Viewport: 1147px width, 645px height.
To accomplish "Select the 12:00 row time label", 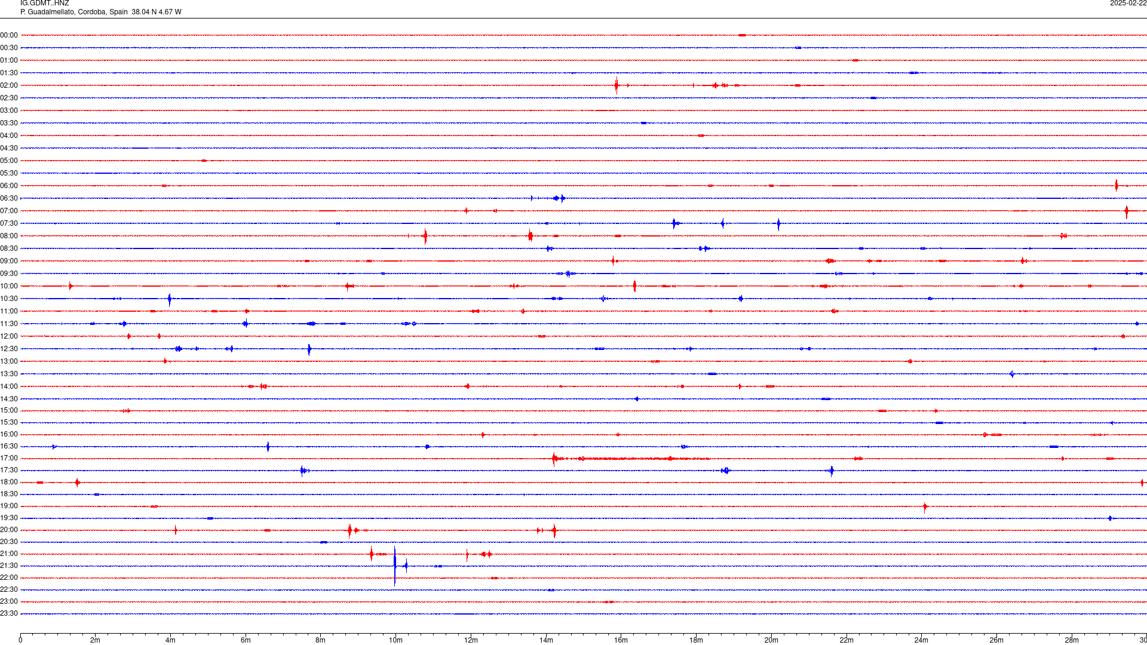I will [9, 336].
